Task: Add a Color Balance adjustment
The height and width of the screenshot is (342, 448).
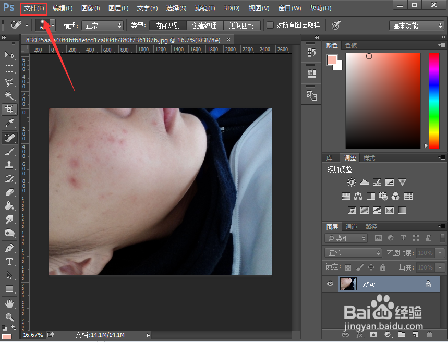Action: click(x=358, y=197)
